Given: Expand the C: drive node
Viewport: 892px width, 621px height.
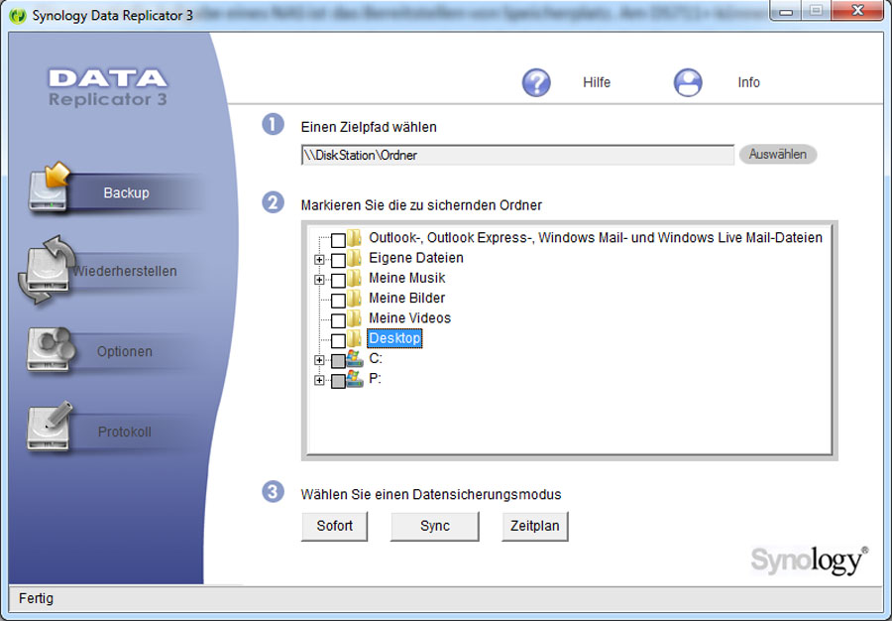Looking at the screenshot, I should tap(319, 360).
